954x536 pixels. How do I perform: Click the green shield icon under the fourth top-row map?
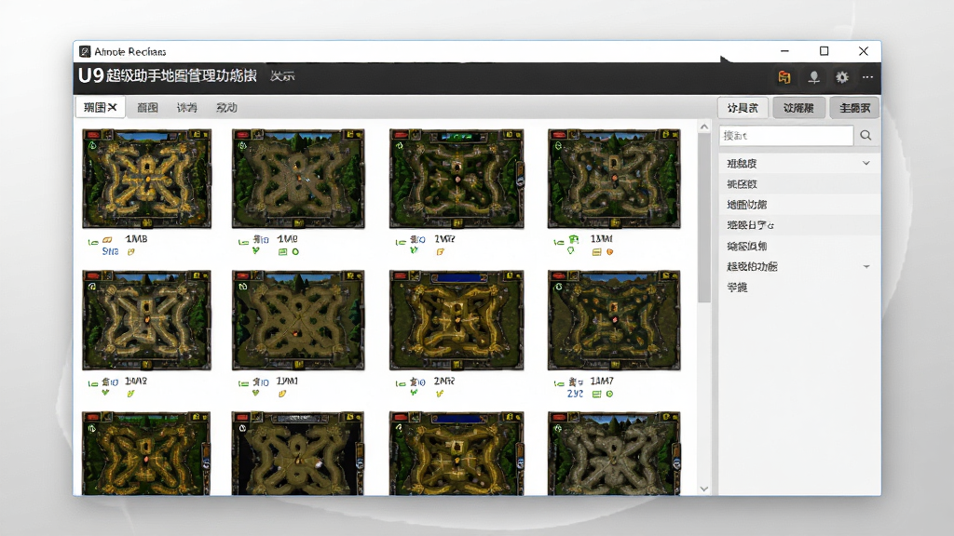[x=571, y=251]
